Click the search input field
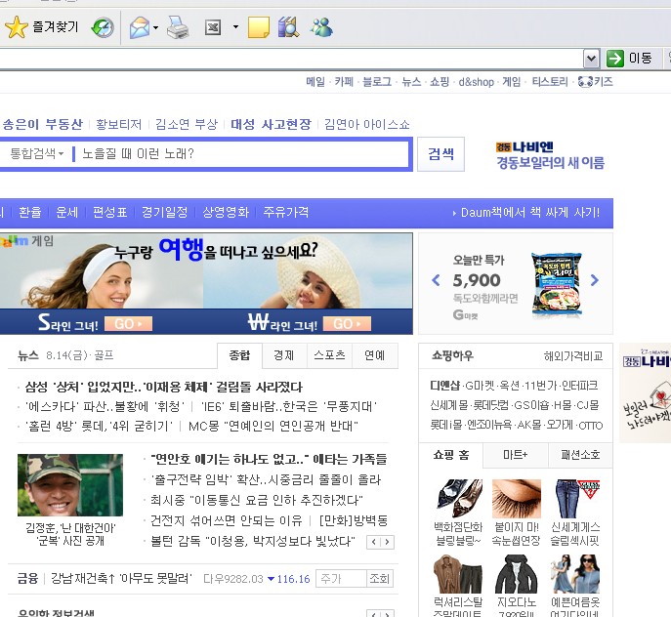 (x=242, y=154)
